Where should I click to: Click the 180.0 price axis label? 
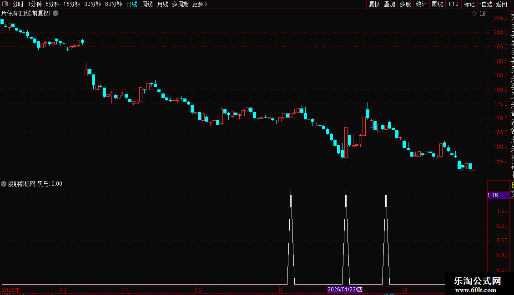click(x=500, y=89)
